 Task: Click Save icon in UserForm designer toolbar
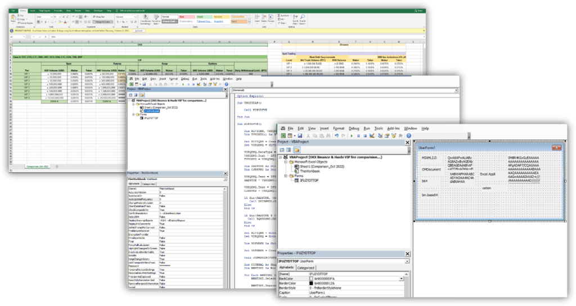[299, 136]
